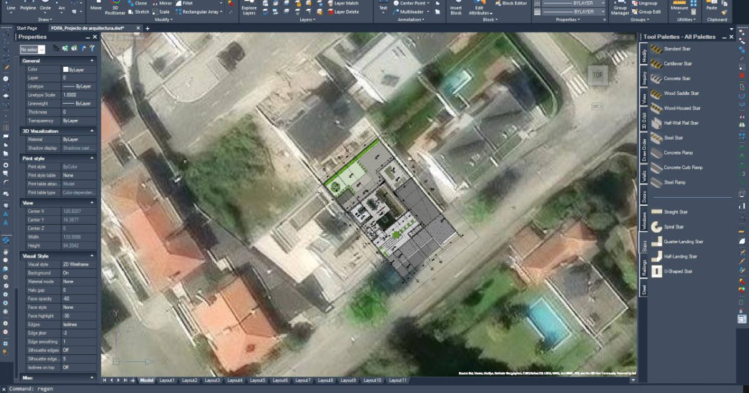Click the Explore Layers button
749x393 pixels.
point(249,9)
